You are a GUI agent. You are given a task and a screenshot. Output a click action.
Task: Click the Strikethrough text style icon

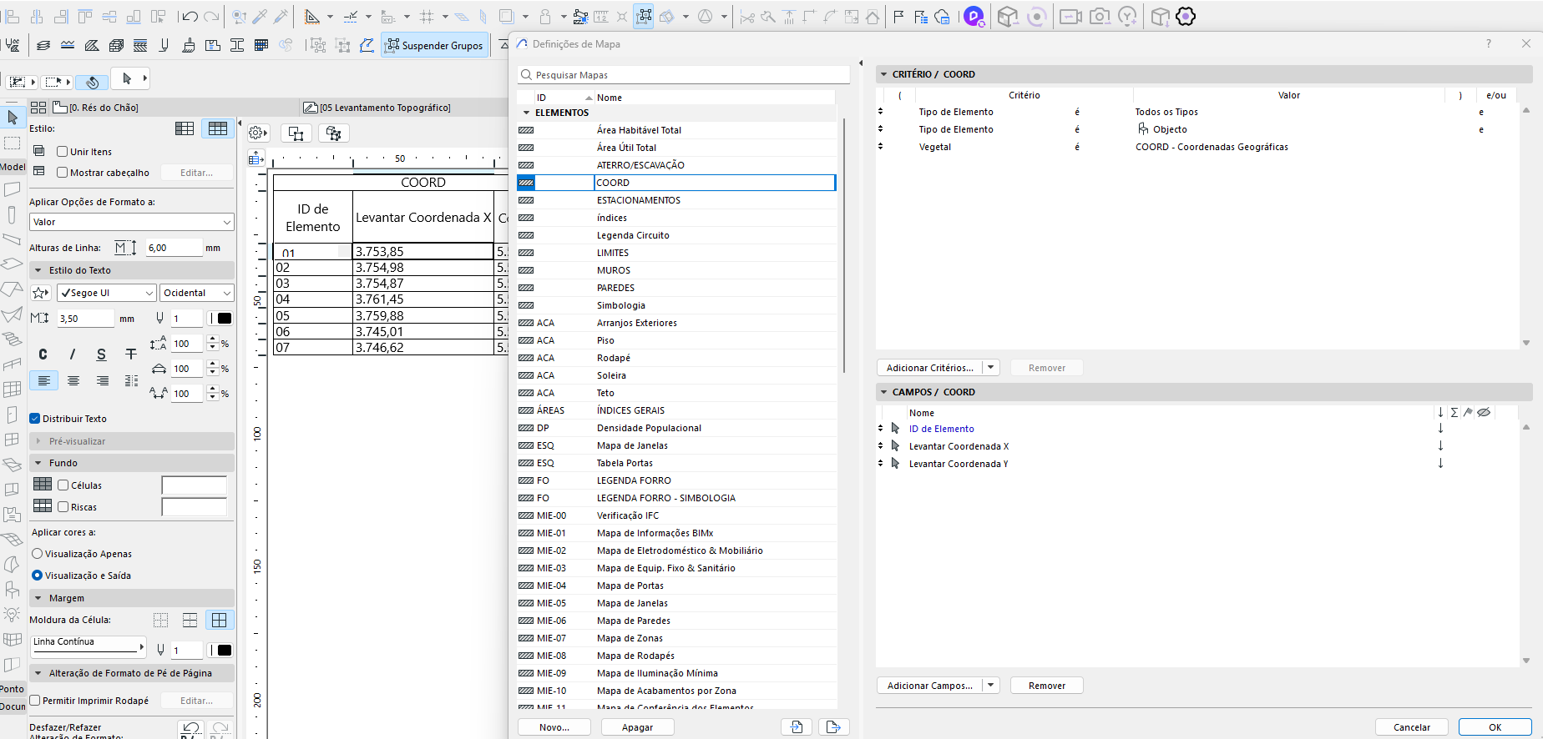(x=131, y=354)
